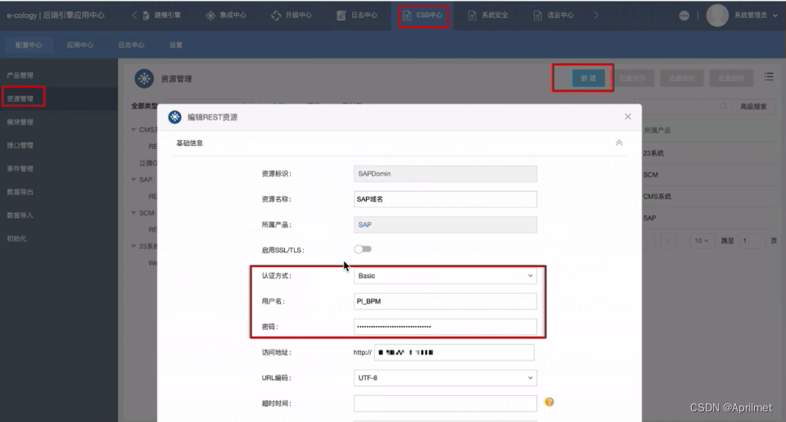Screen dimensions: 786x422
Task: Open the page-size 10 dropdown
Action: (702, 241)
